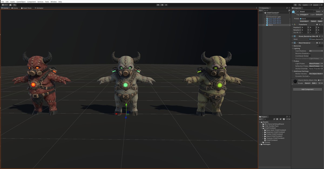Expand the Chibi Zombie Pack folder
Image resolution: width=324 pixels, height=169 pixels.
click(262, 126)
